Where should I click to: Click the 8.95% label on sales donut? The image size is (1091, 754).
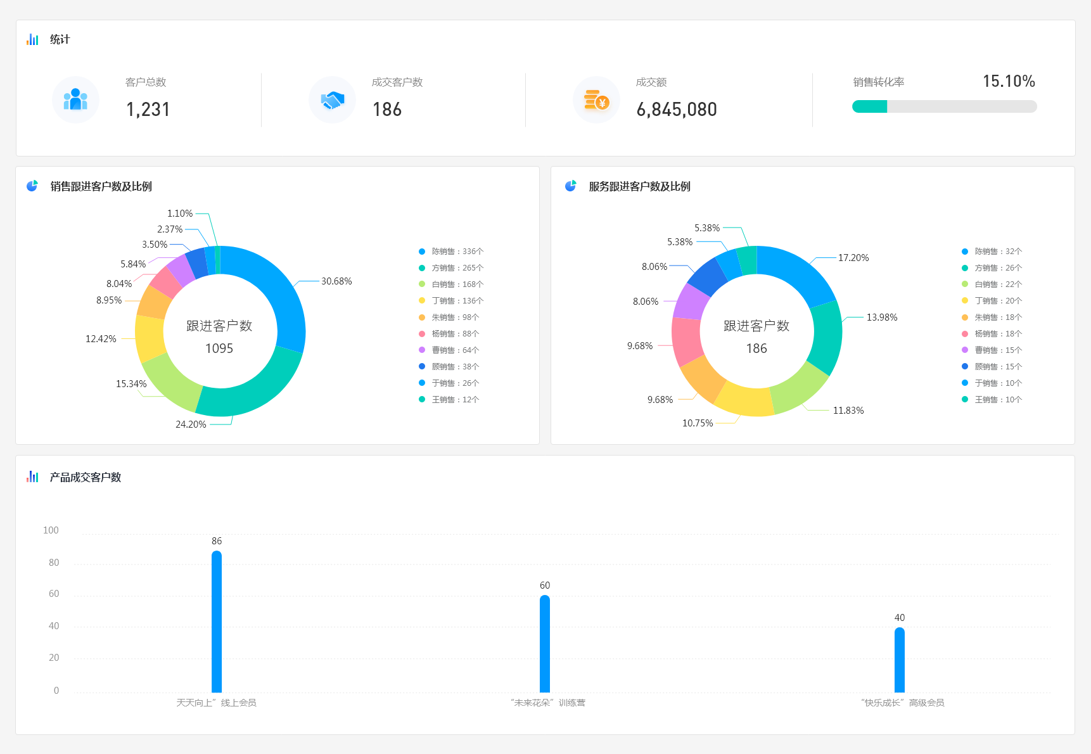(109, 300)
